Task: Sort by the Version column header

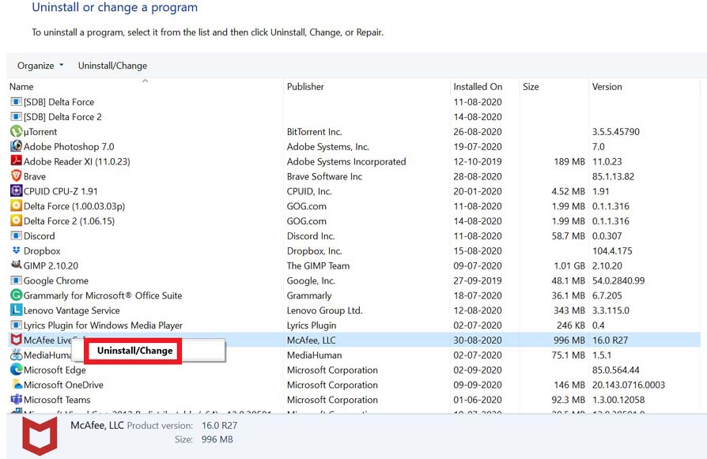Action: pos(607,86)
